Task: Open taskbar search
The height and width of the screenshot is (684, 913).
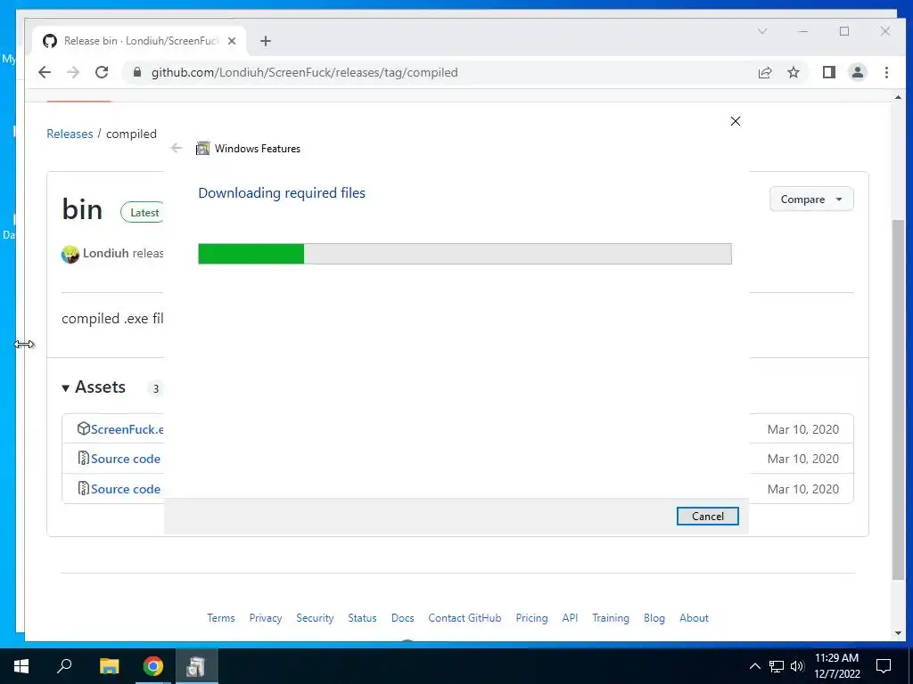Action: pos(64,666)
